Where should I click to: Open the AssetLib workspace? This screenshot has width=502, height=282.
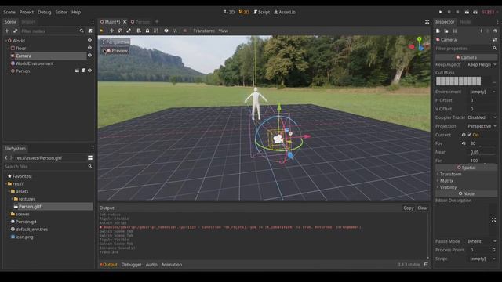click(x=285, y=12)
